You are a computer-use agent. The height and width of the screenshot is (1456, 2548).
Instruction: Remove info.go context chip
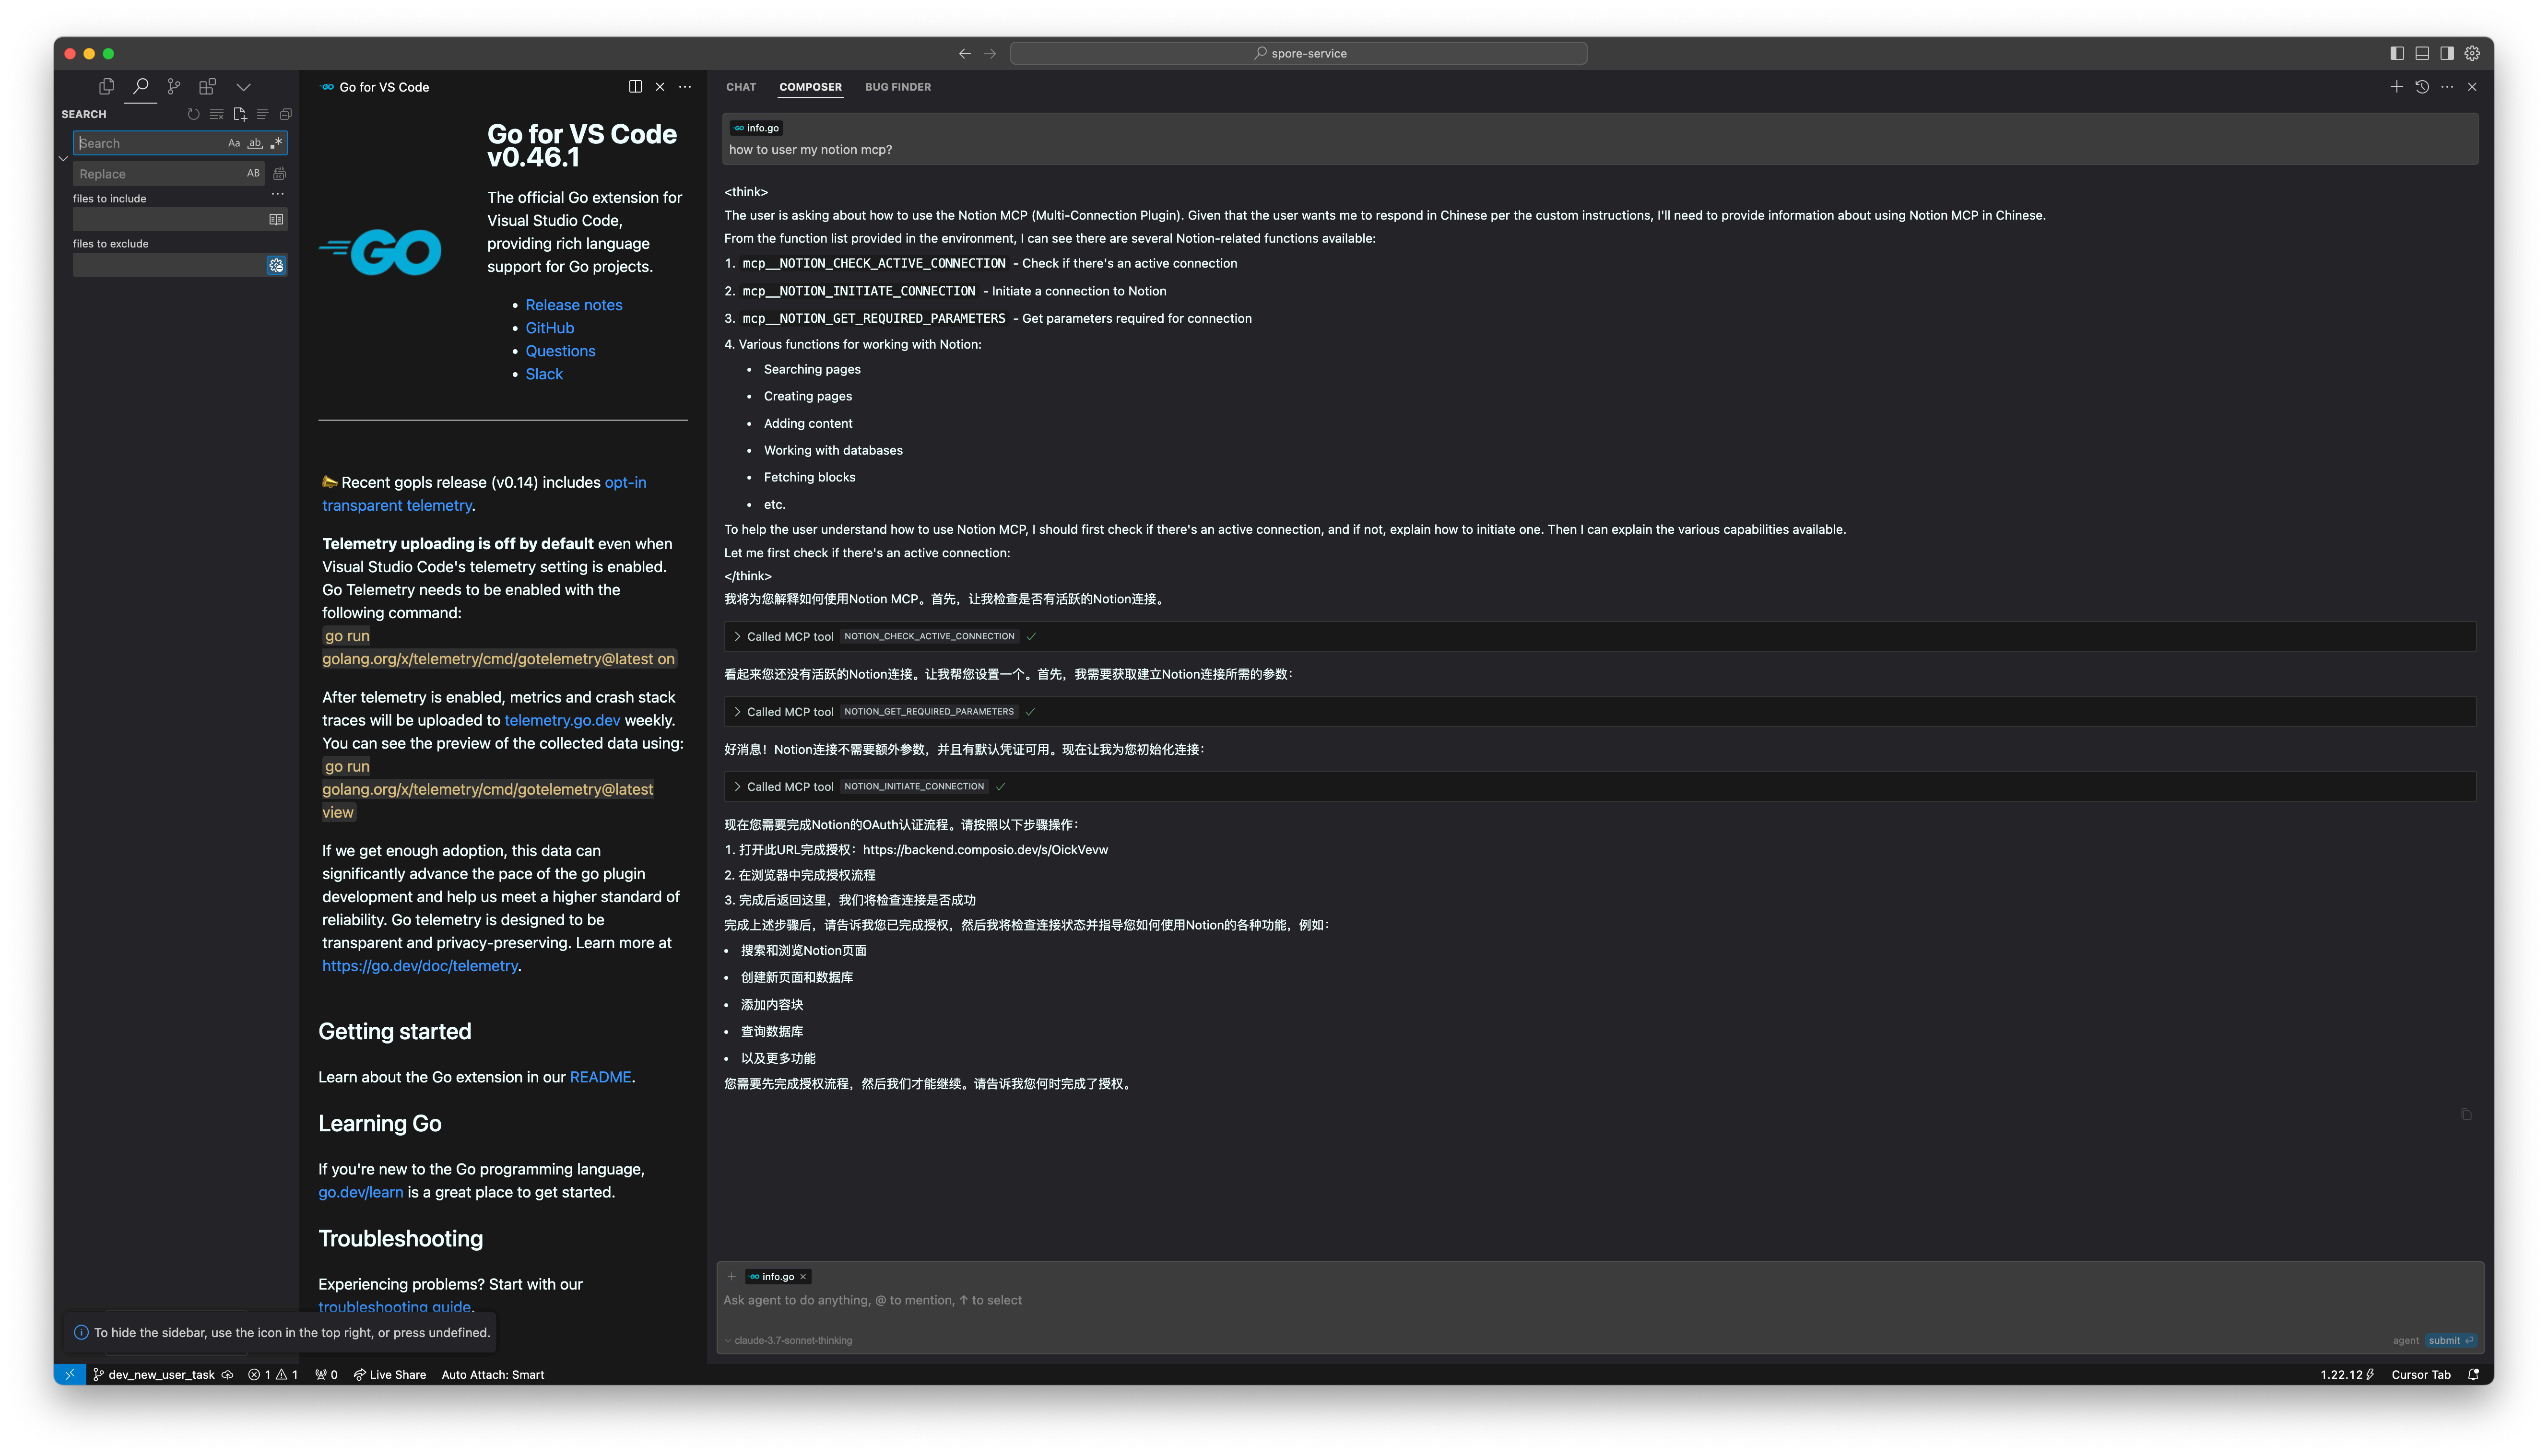(x=803, y=1276)
